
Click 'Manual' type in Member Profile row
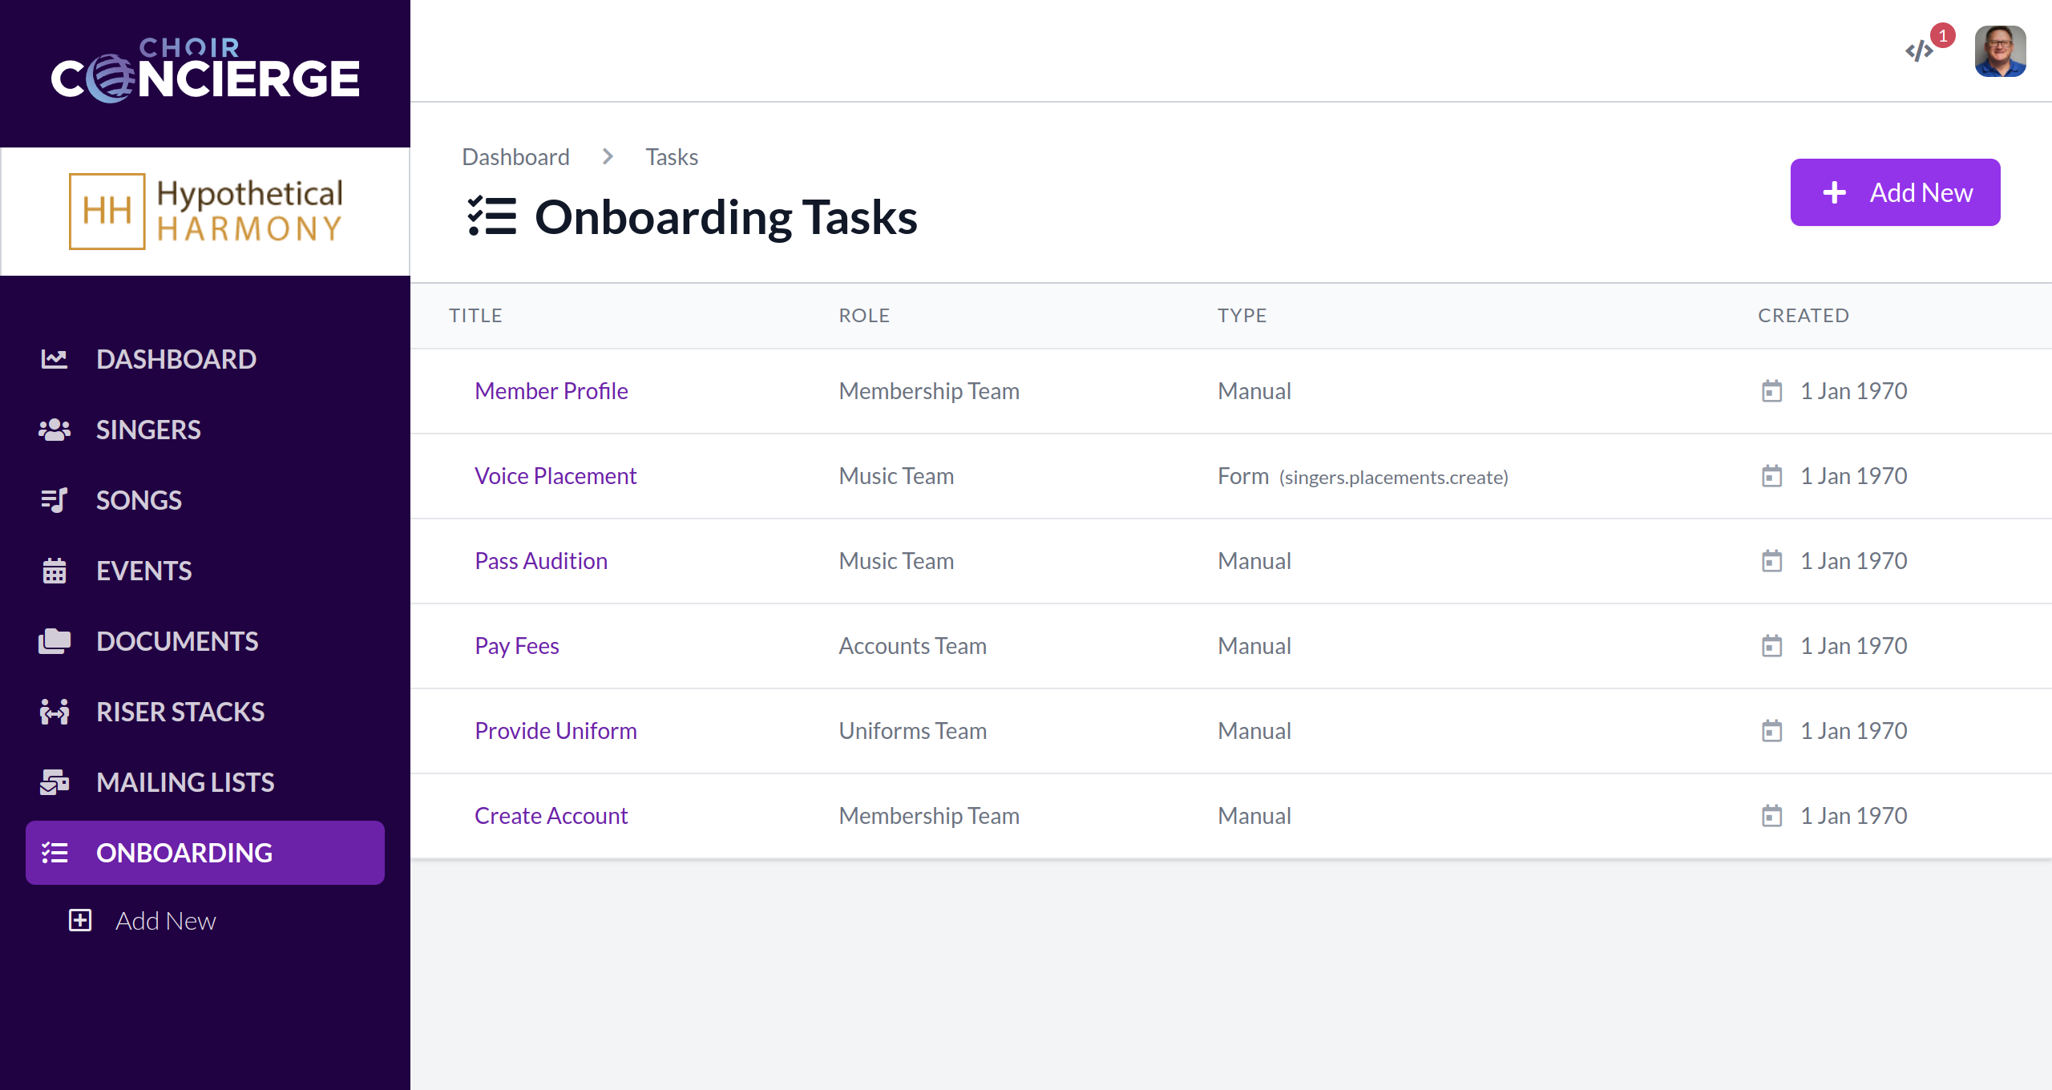click(1254, 391)
